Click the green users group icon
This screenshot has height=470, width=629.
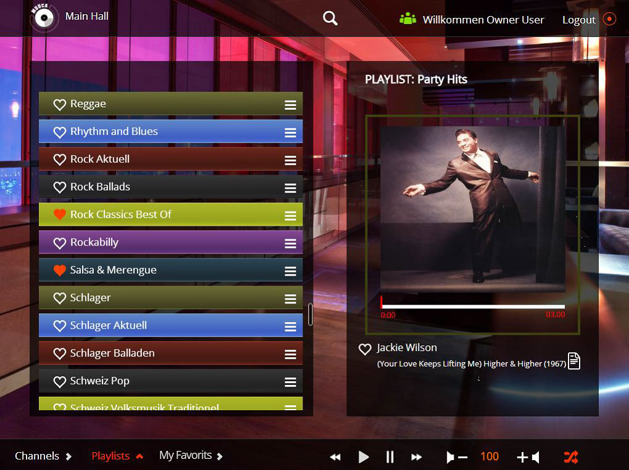(x=407, y=19)
